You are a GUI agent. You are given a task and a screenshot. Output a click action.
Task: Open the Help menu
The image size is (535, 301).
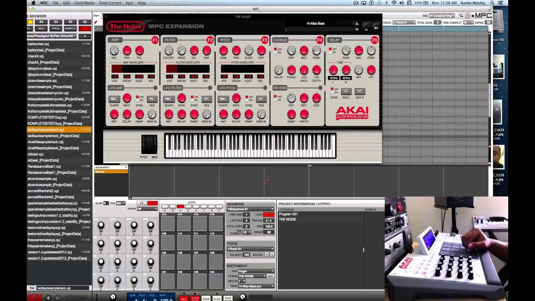click(x=142, y=3)
